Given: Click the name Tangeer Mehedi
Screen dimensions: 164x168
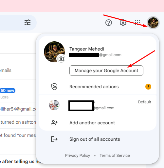Looking at the screenshot, I should [x=87, y=49].
